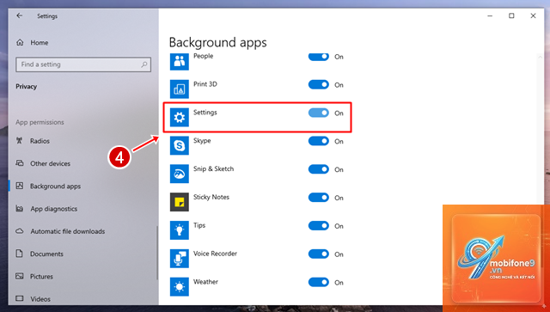This screenshot has height=312, width=550.
Task: Minimize the Settings window
Action: [x=490, y=15]
